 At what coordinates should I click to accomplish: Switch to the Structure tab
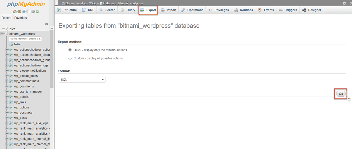tap(67, 10)
